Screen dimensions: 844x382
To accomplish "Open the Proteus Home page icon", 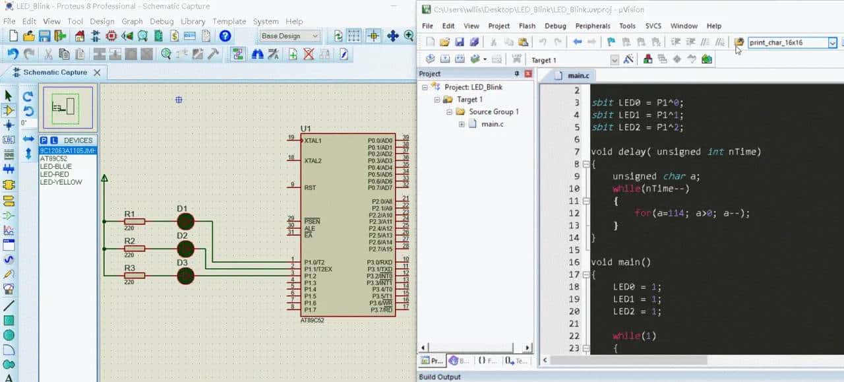I will (80, 36).
